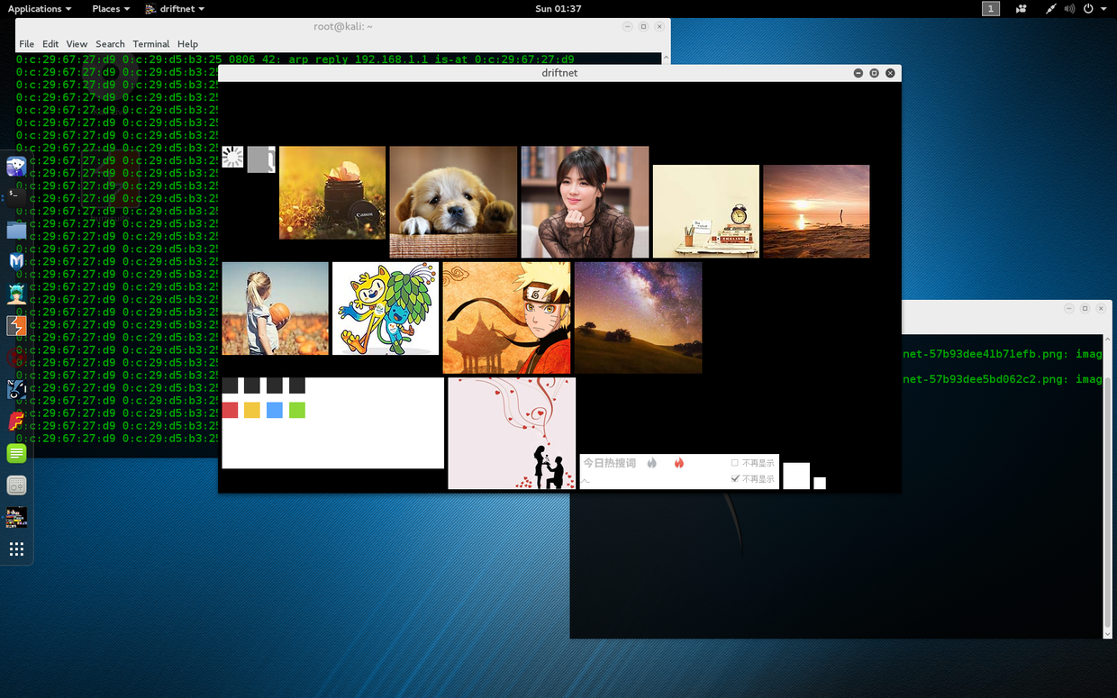Expand the Applications menu
This screenshot has width=1117, height=698.
(40, 8)
